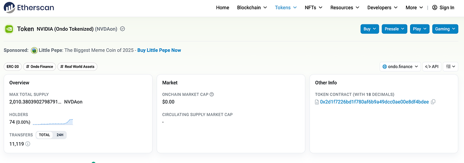
Task: Click the Little Pepe sponsor icon
Action: click(x=34, y=51)
